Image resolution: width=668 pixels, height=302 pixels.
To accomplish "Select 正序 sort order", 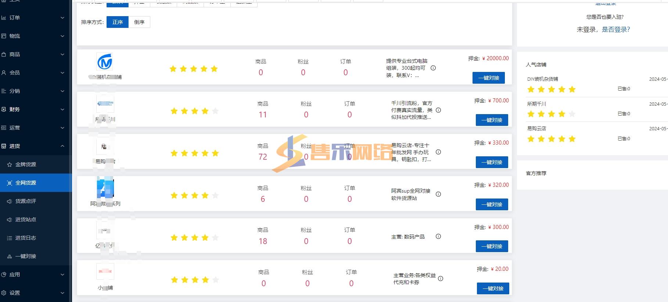I will (x=118, y=22).
